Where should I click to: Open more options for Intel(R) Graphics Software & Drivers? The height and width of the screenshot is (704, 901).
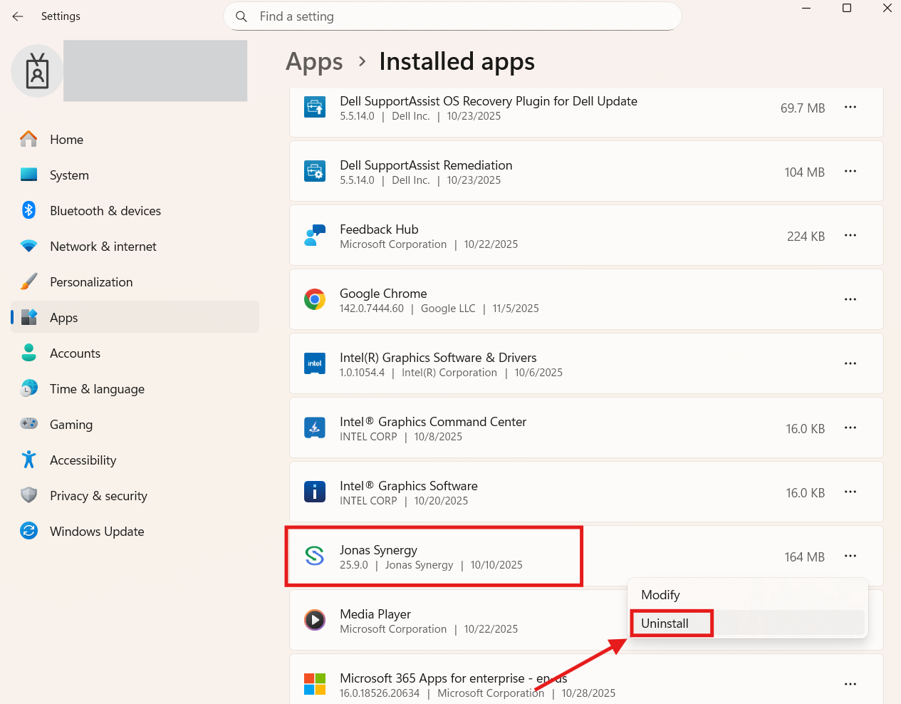[850, 363]
